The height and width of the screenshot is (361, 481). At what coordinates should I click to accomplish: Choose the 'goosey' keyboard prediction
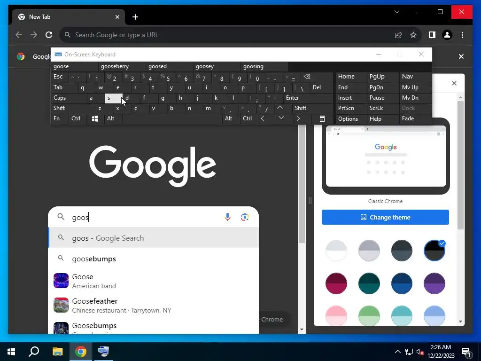pyautogui.click(x=217, y=66)
